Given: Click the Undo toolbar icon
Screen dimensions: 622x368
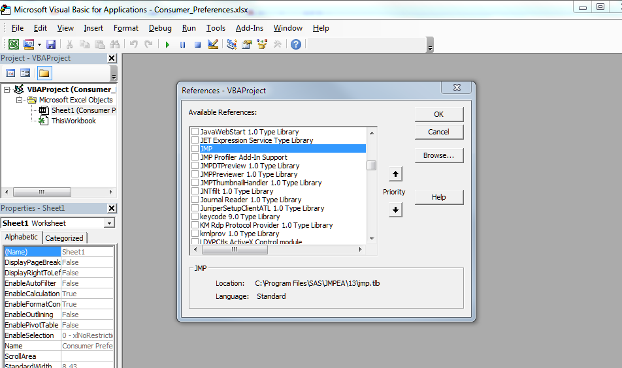Looking at the screenshot, I should (x=134, y=44).
